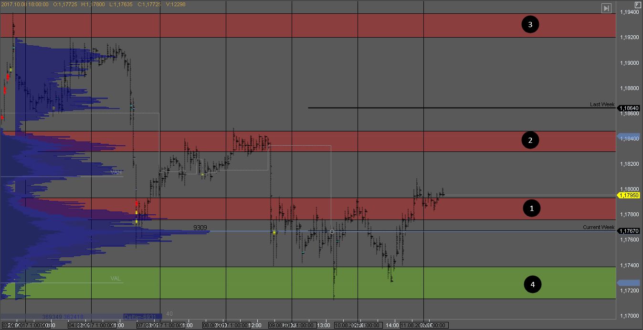Select the black circle marker numbered 2

coord(530,140)
